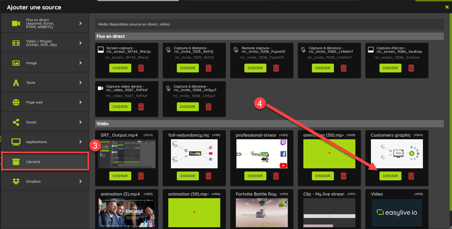452x229 pixels.
Task: Click the Dropbox logo icon
Action: (x=16, y=181)
